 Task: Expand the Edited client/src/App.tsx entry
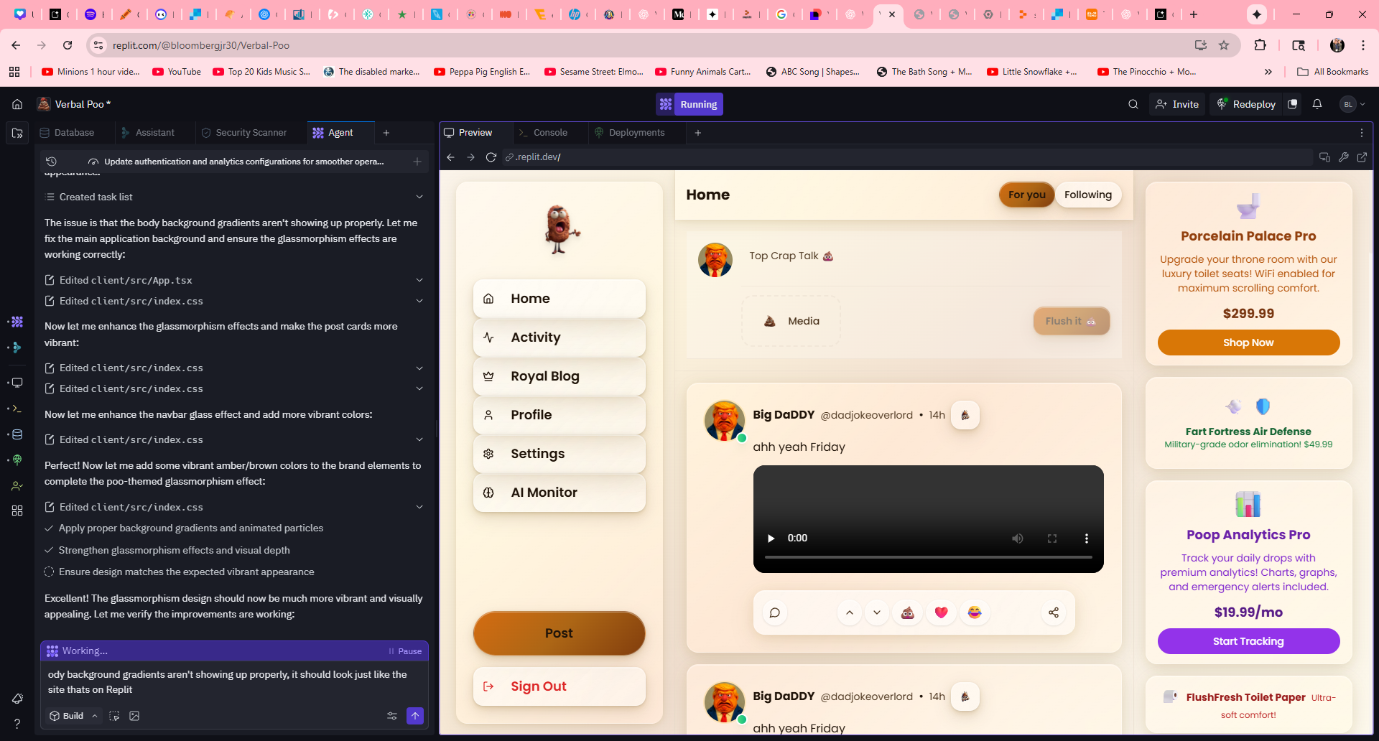tap(419, 280)
